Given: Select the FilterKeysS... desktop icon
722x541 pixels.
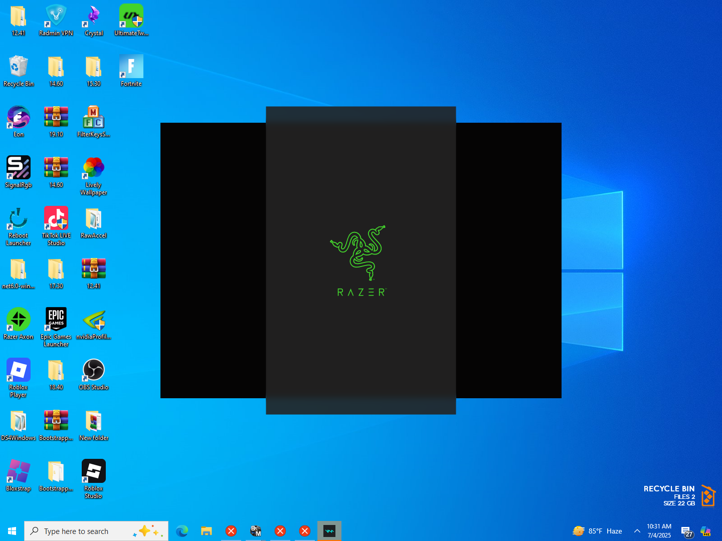Looking at the screenshot, I should (x=94, y=122).
